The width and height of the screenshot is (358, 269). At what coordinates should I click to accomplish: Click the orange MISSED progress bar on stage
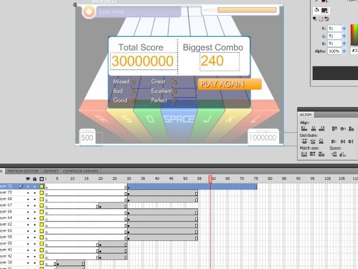coord(247,10)
